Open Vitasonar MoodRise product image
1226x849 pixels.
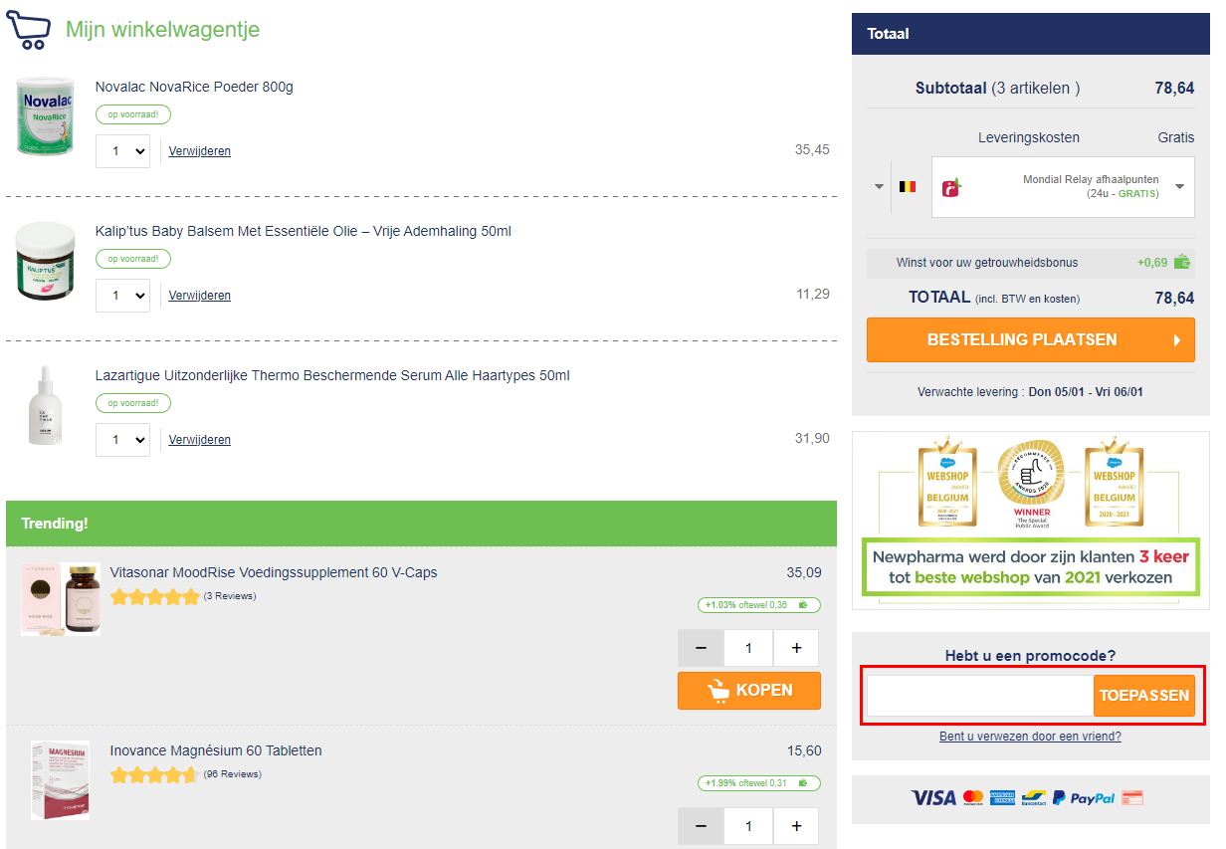coord(61,599)
